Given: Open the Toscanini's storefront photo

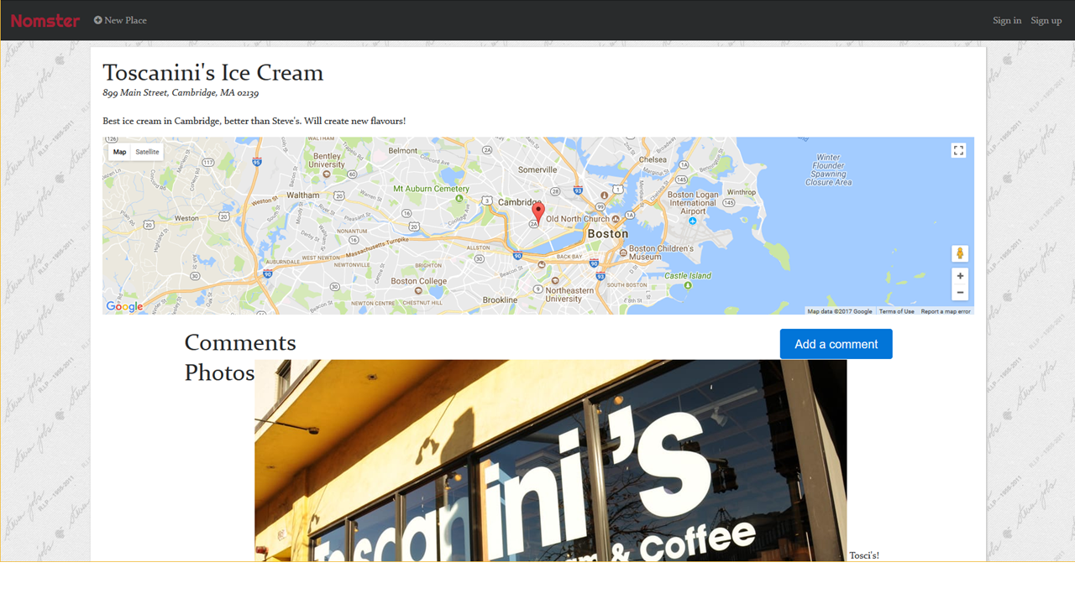Looking at the screenshot, I should pyautogui.click(x=550, y=461).
